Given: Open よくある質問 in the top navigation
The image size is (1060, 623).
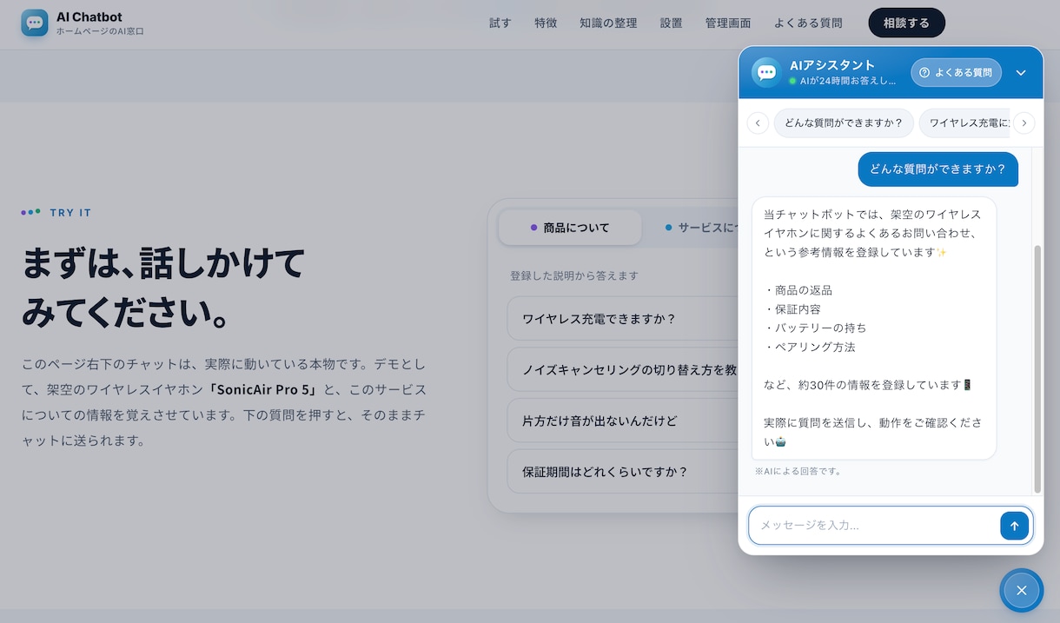Looking at the screenshot, I should tap(808, 23).
